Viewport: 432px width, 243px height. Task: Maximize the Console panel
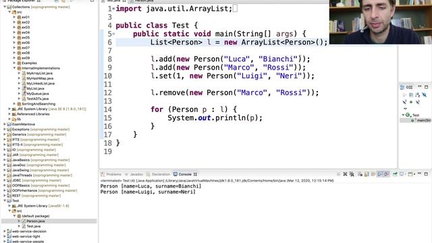[426, 174]
